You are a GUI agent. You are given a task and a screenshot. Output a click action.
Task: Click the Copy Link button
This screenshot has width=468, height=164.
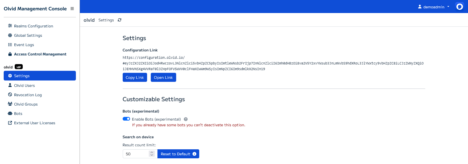135,77
